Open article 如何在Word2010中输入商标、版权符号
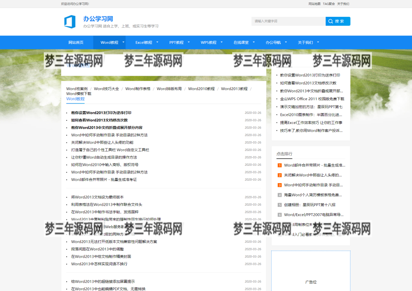The width and height of the screenshot is (412, 291). pyautogui.click(x=105, y=165)
